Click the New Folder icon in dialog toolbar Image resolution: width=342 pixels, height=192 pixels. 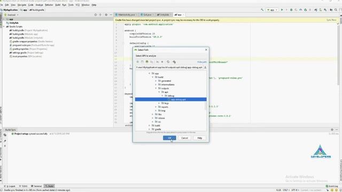(152, 62)
